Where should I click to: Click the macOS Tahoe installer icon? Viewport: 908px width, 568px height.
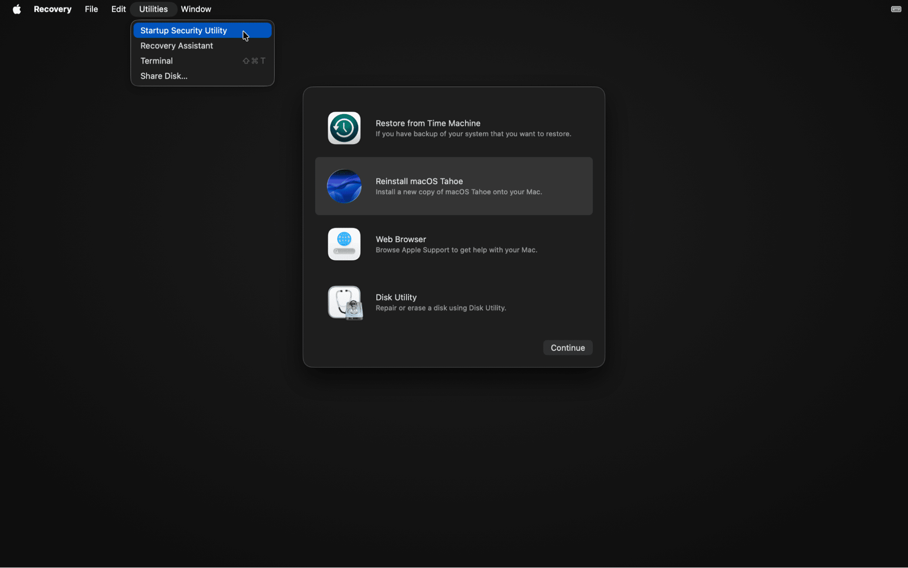click(344, 186)
